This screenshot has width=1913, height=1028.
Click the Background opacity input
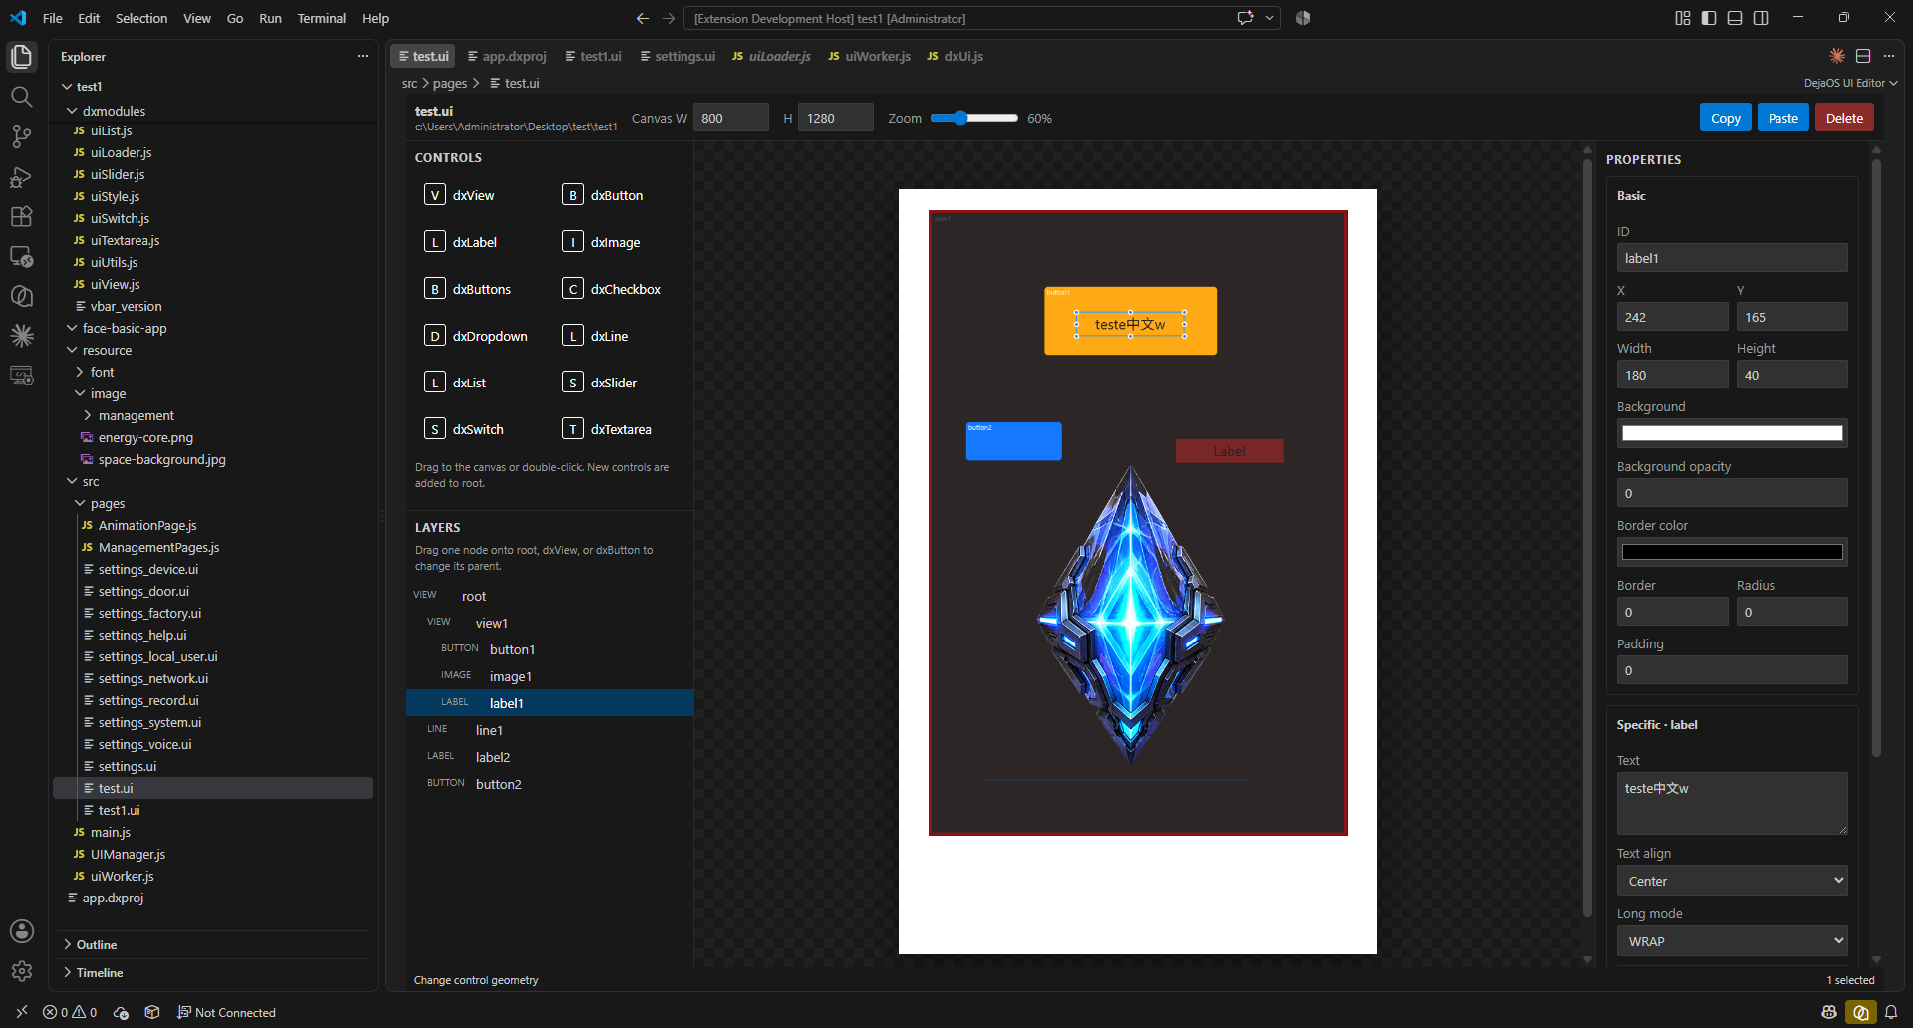tap(1732, 493)
